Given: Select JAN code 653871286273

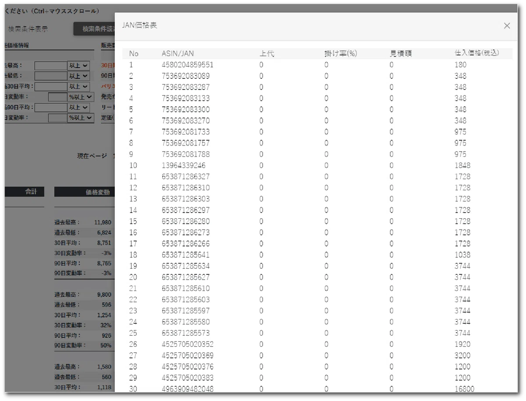Looking at the screenshot, I should [x=185, y=232].
